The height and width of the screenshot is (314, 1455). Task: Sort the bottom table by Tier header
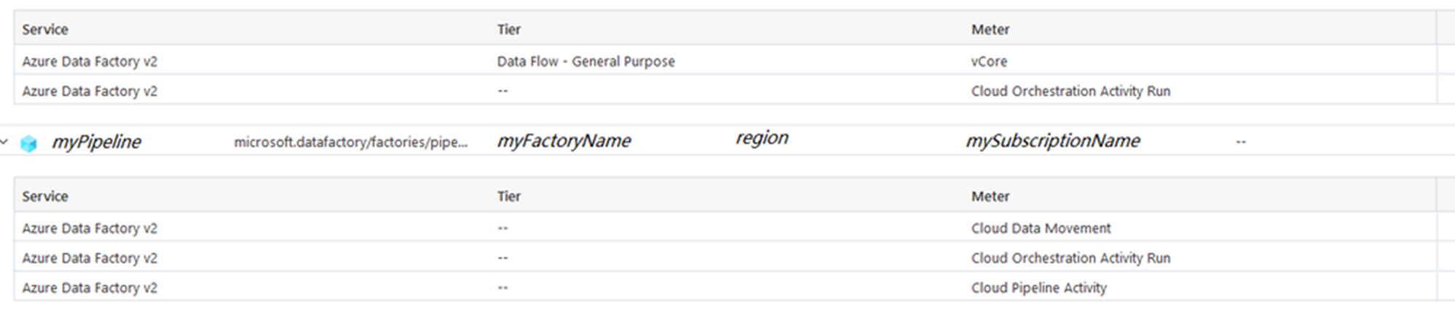point(509,197)
